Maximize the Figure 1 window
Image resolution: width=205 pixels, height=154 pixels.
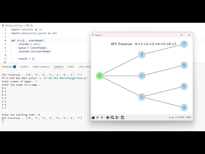pos(182,35)
